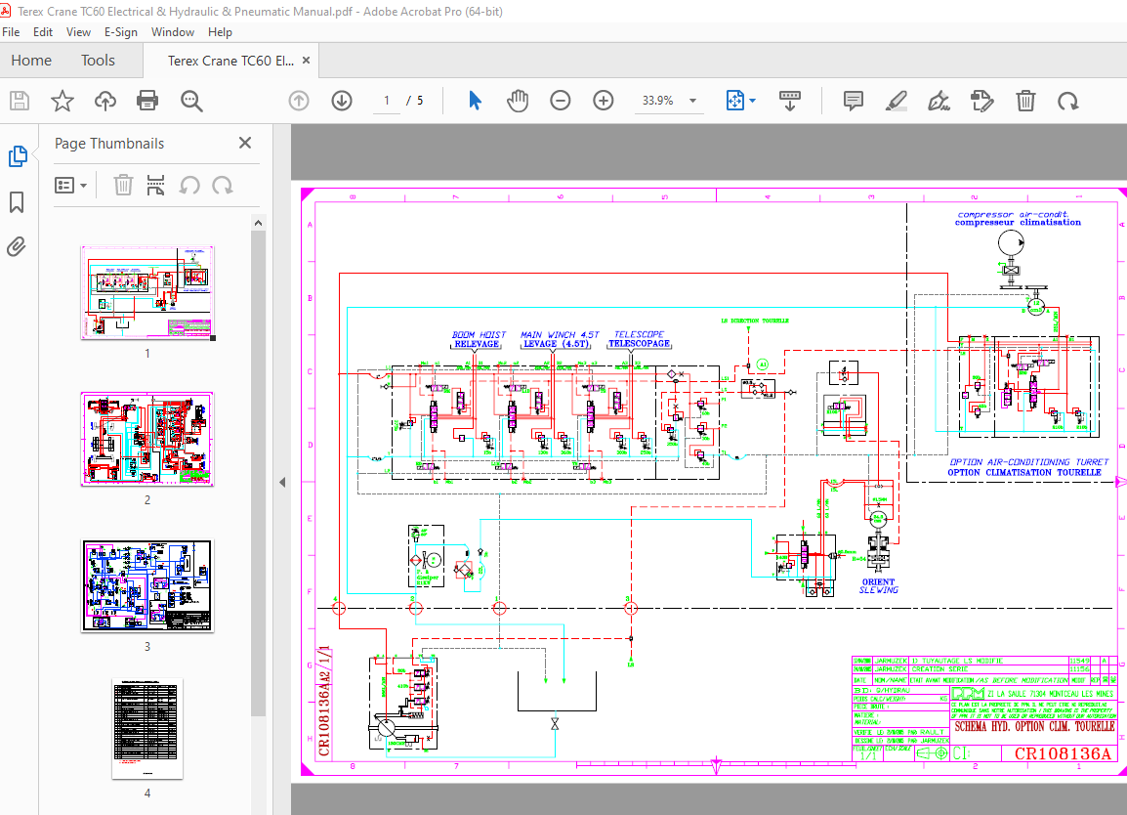Click 'BOOM HOIST RELEVAGE' label in schematic
The image size is (1127, 815).
(x=478, y=339)
